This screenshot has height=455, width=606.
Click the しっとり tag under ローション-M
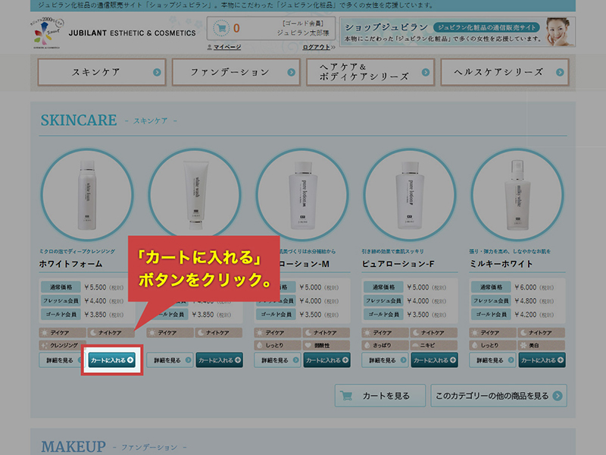coord(277,345)
